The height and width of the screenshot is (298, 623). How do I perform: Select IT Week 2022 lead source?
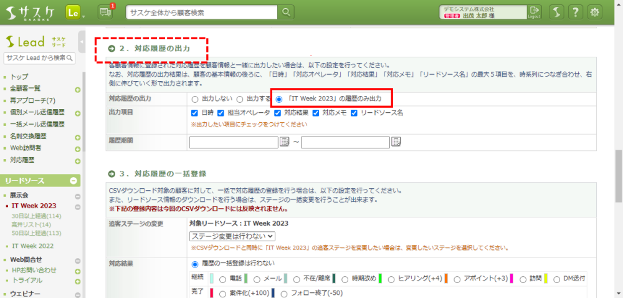[34, 246]
